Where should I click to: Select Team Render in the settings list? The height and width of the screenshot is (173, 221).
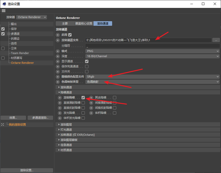click(20, 53)
